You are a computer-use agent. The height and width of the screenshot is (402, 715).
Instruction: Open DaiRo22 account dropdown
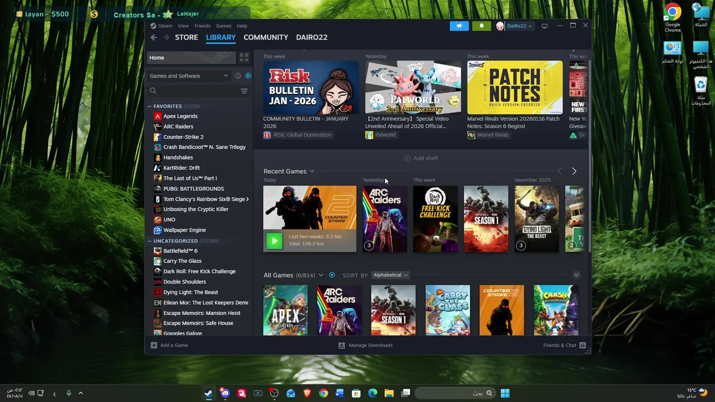pos(514,26)
